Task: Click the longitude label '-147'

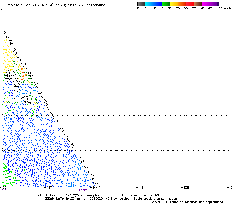Action: pyautogui.click(x=48, y=188)
